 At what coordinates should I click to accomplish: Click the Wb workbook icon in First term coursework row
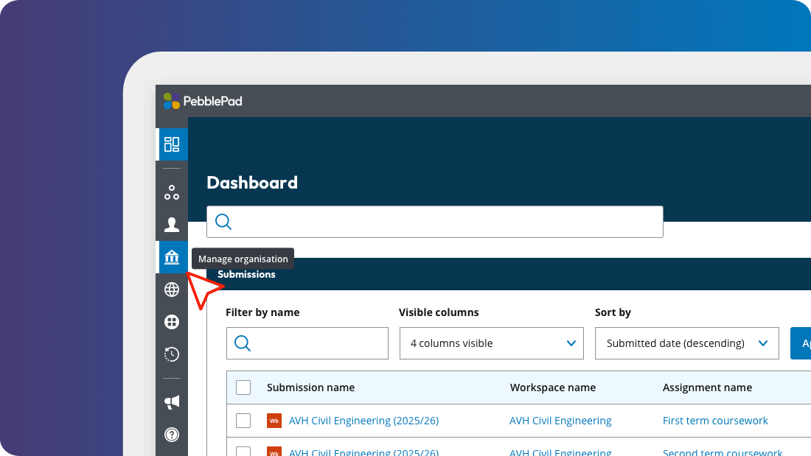[274, 421]
